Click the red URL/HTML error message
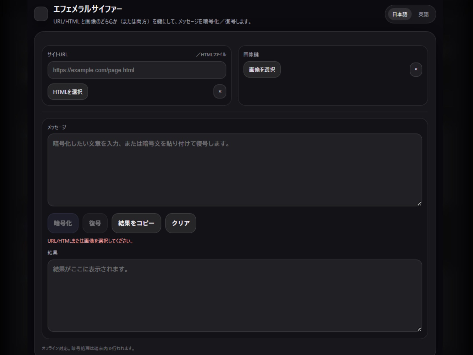Image resolution: width=473 pixels, height=355 pixels. point(90,241)
